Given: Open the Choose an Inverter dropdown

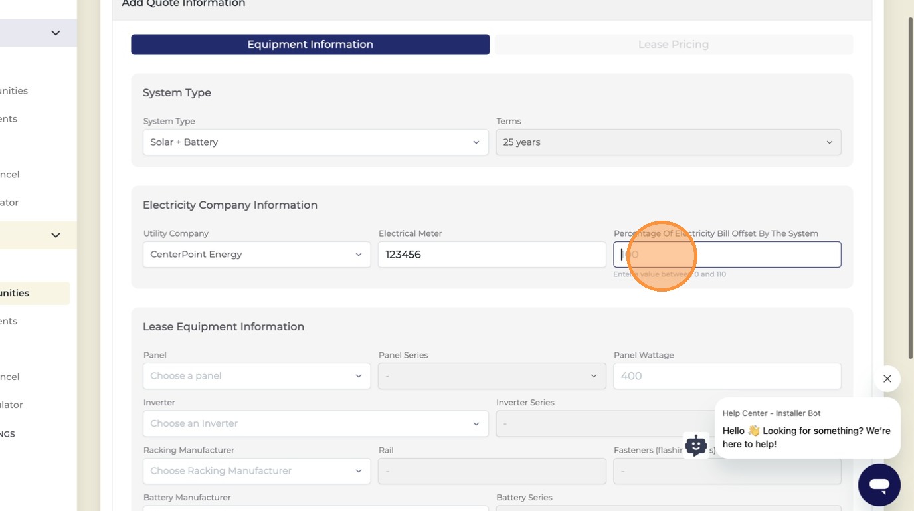Looking at the screenshot, I should tap(316, 423).
